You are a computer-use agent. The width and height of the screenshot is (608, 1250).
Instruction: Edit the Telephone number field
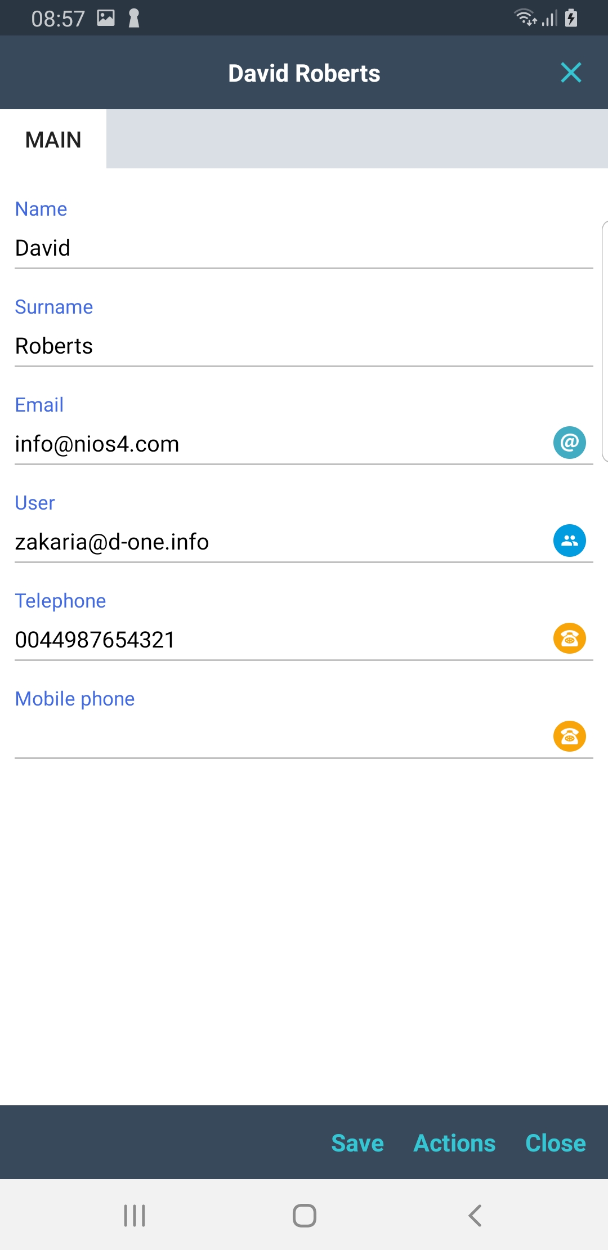(270, 640)
